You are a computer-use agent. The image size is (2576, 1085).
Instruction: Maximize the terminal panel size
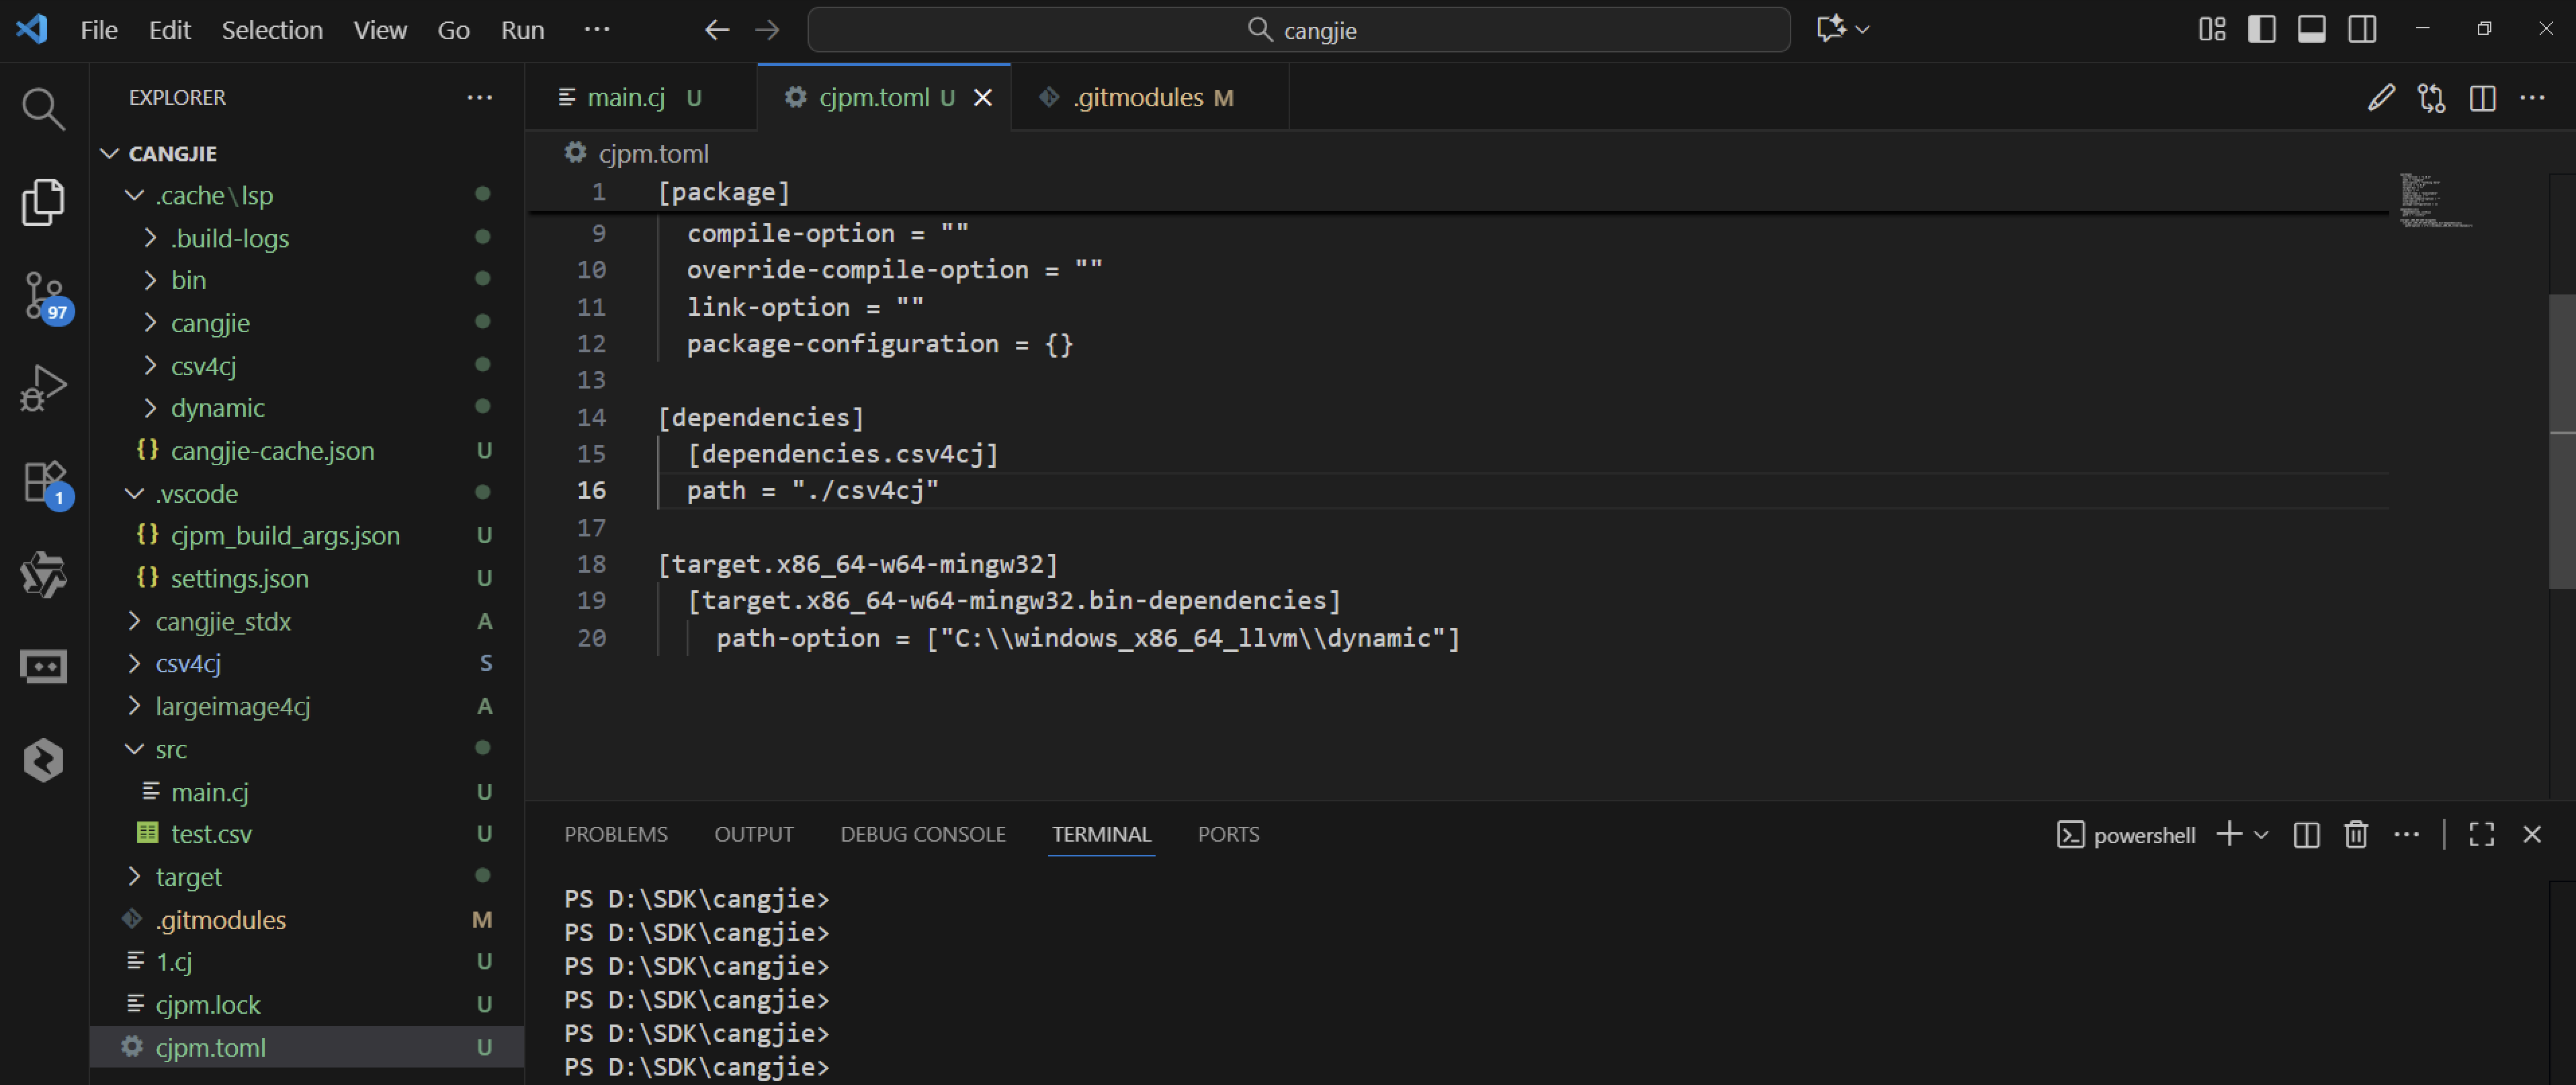coord(2481,834)
